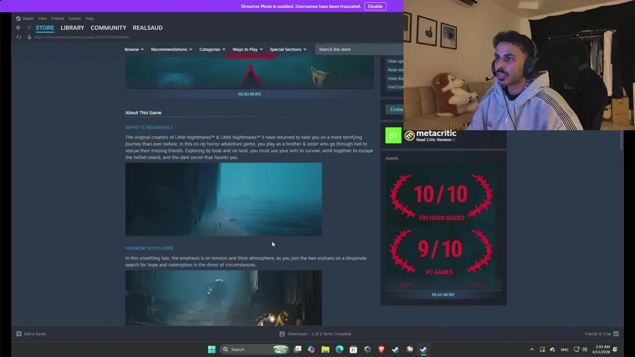
Task: Open the View menu
Action: (x=43, y=18)
